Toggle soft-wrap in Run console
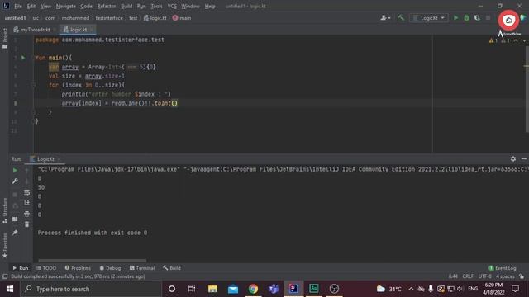529x297 pixels. coord(27,192)
